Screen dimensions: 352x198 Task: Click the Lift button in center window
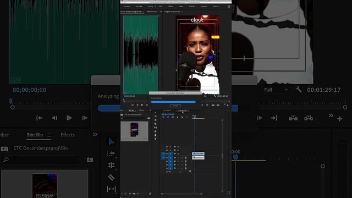(x=213, y=105)
